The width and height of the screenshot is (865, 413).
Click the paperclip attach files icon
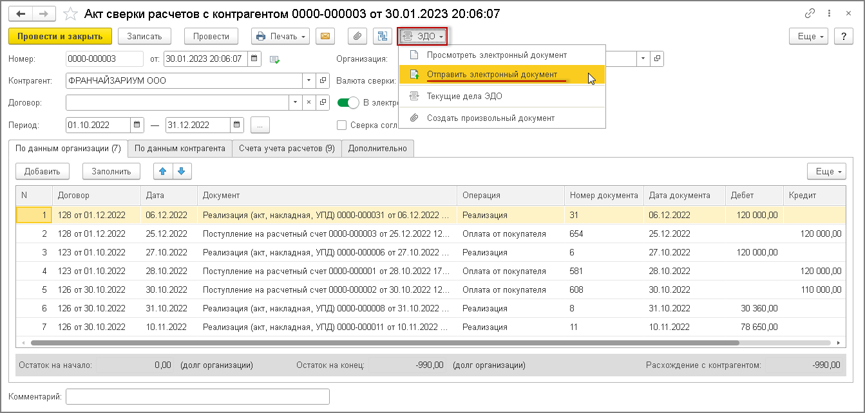pyautogui.click(x=358, y=37)
